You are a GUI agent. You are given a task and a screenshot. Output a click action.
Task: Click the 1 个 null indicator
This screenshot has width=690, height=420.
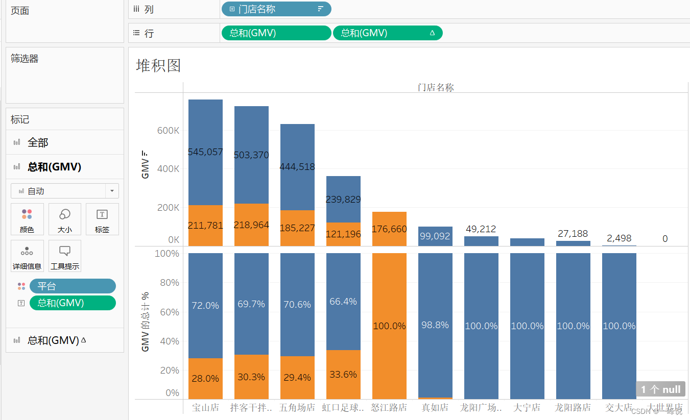point(660,389)
